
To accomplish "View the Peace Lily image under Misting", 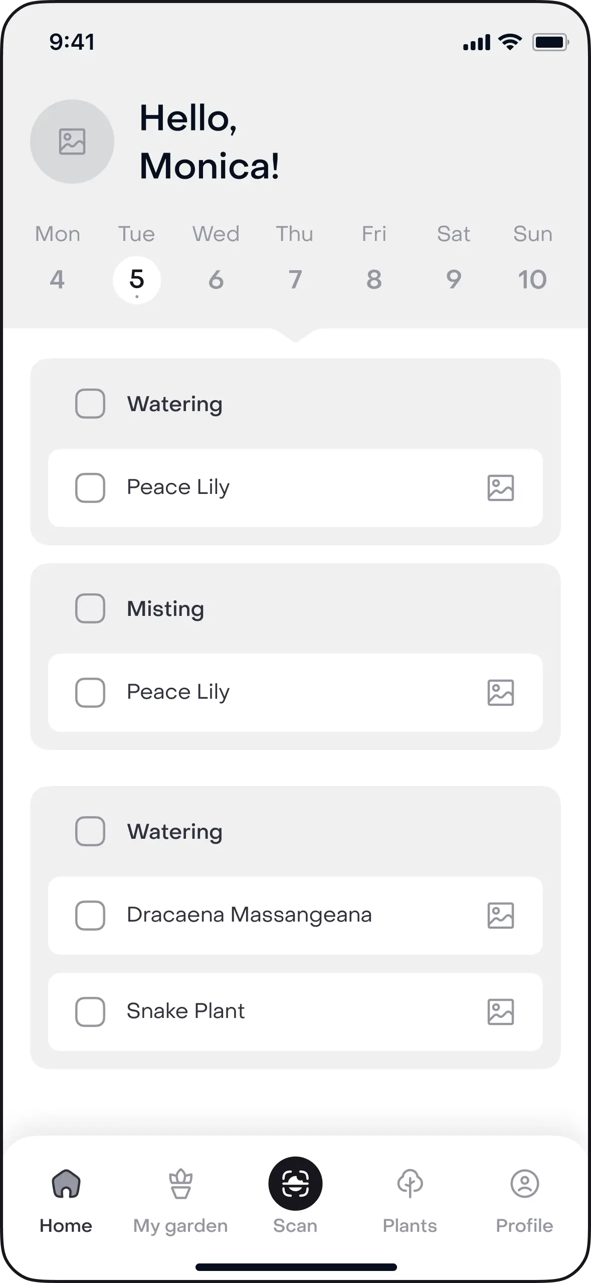I will [500, 692].
